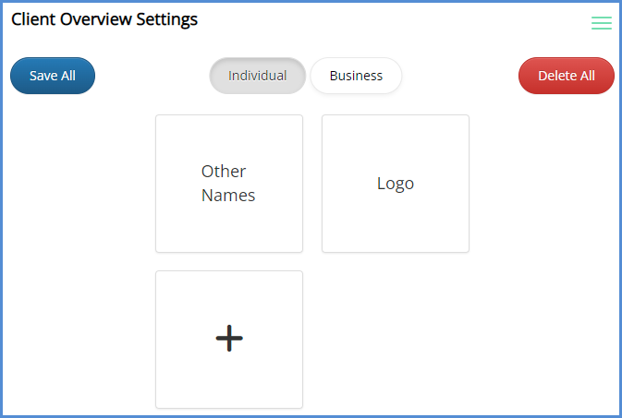Click the blue Save All pill button

click(x=53, y=76)
